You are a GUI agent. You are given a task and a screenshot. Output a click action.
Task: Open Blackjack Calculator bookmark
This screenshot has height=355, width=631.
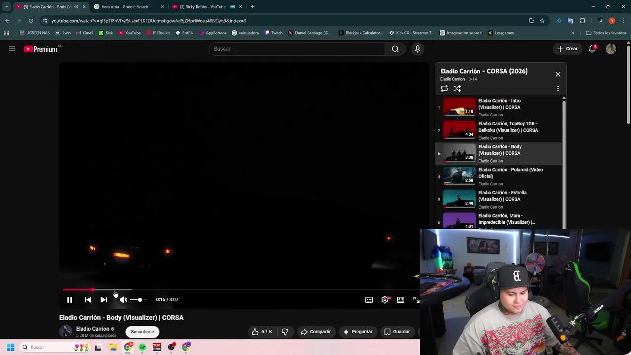361,33
